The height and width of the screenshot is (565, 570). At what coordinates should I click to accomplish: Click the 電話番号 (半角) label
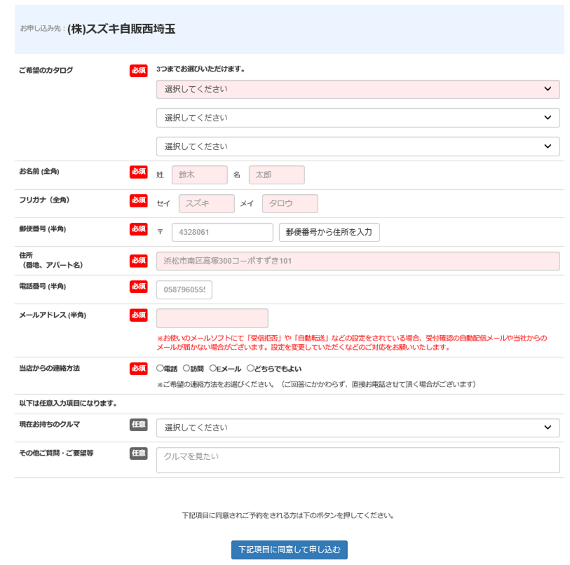point(43,287)
